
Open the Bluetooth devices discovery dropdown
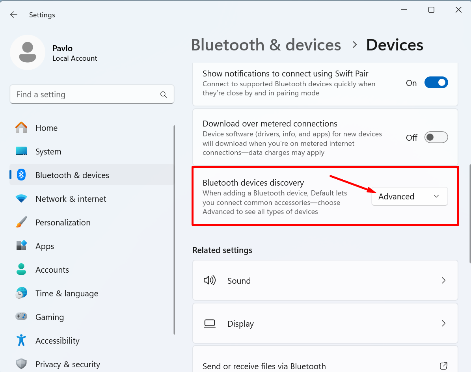(x=410, y=196)
